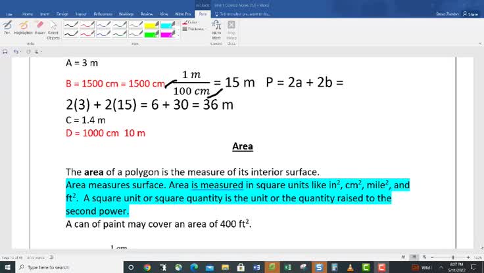Show hidden system tray icons
The image size is (484, 273).
point(441,268)
